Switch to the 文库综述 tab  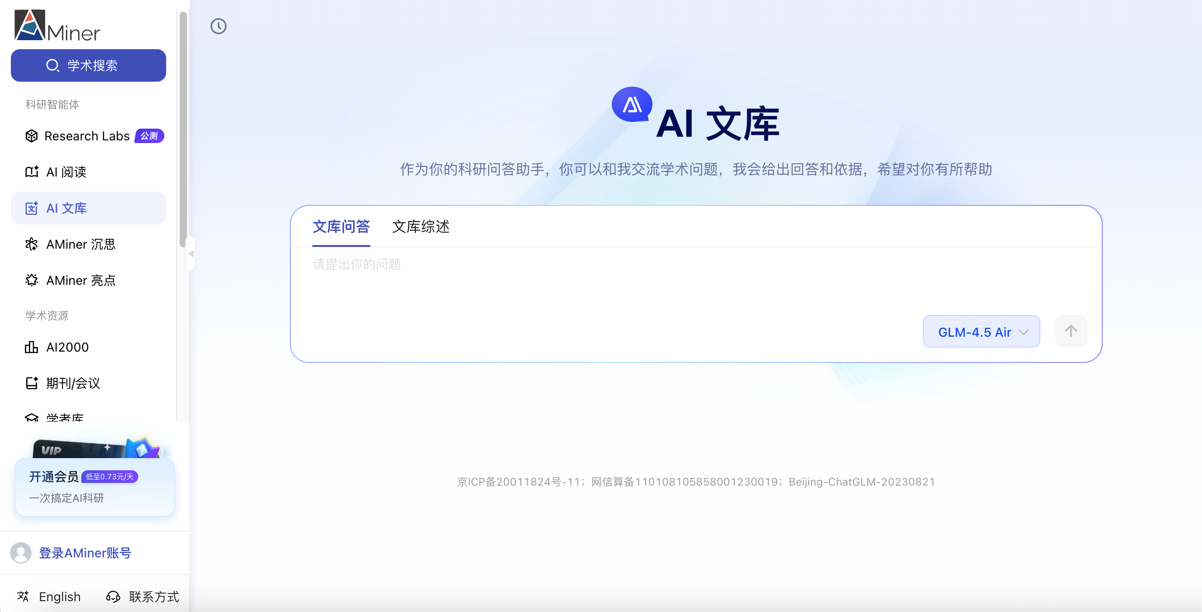420,227
